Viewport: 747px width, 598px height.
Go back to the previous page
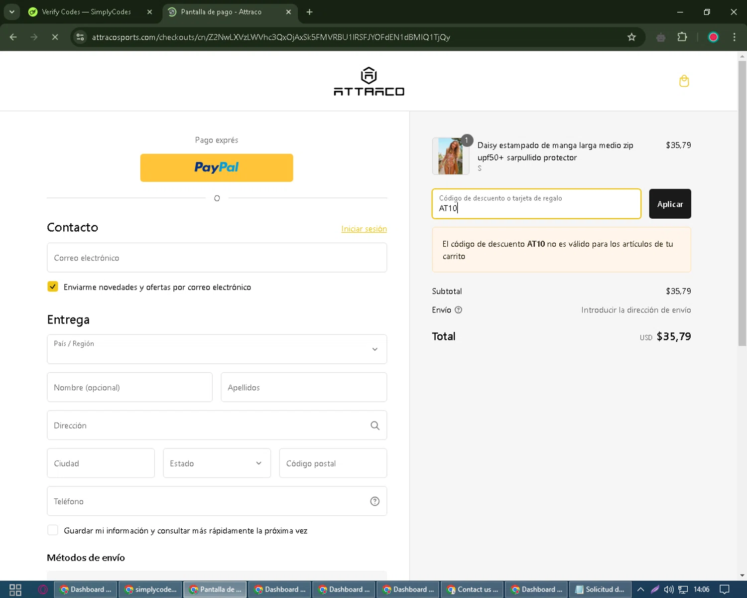[x=13, y=37]
